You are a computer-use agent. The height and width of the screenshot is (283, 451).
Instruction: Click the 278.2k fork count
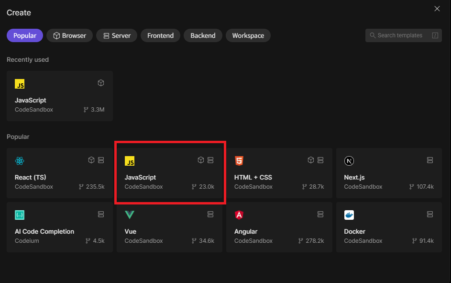click(x=315, y=241)
